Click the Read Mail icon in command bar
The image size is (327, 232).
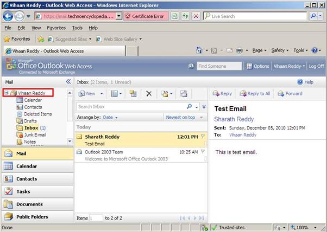click(x=229, y=50)
